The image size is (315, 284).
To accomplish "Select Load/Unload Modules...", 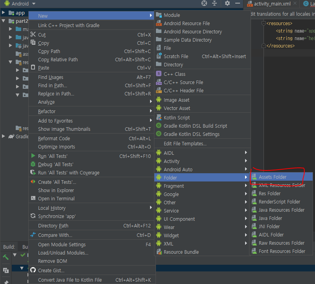I will click(x=92, y=253).
